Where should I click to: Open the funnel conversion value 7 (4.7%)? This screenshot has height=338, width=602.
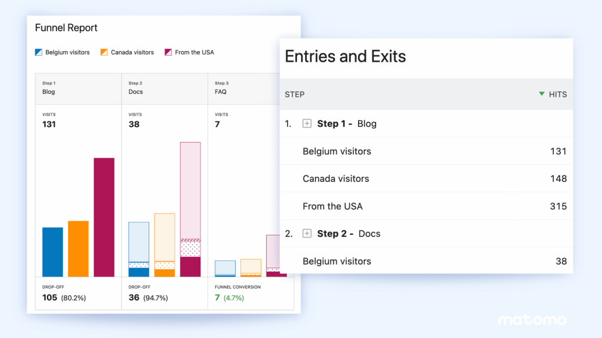pos(229,298)
